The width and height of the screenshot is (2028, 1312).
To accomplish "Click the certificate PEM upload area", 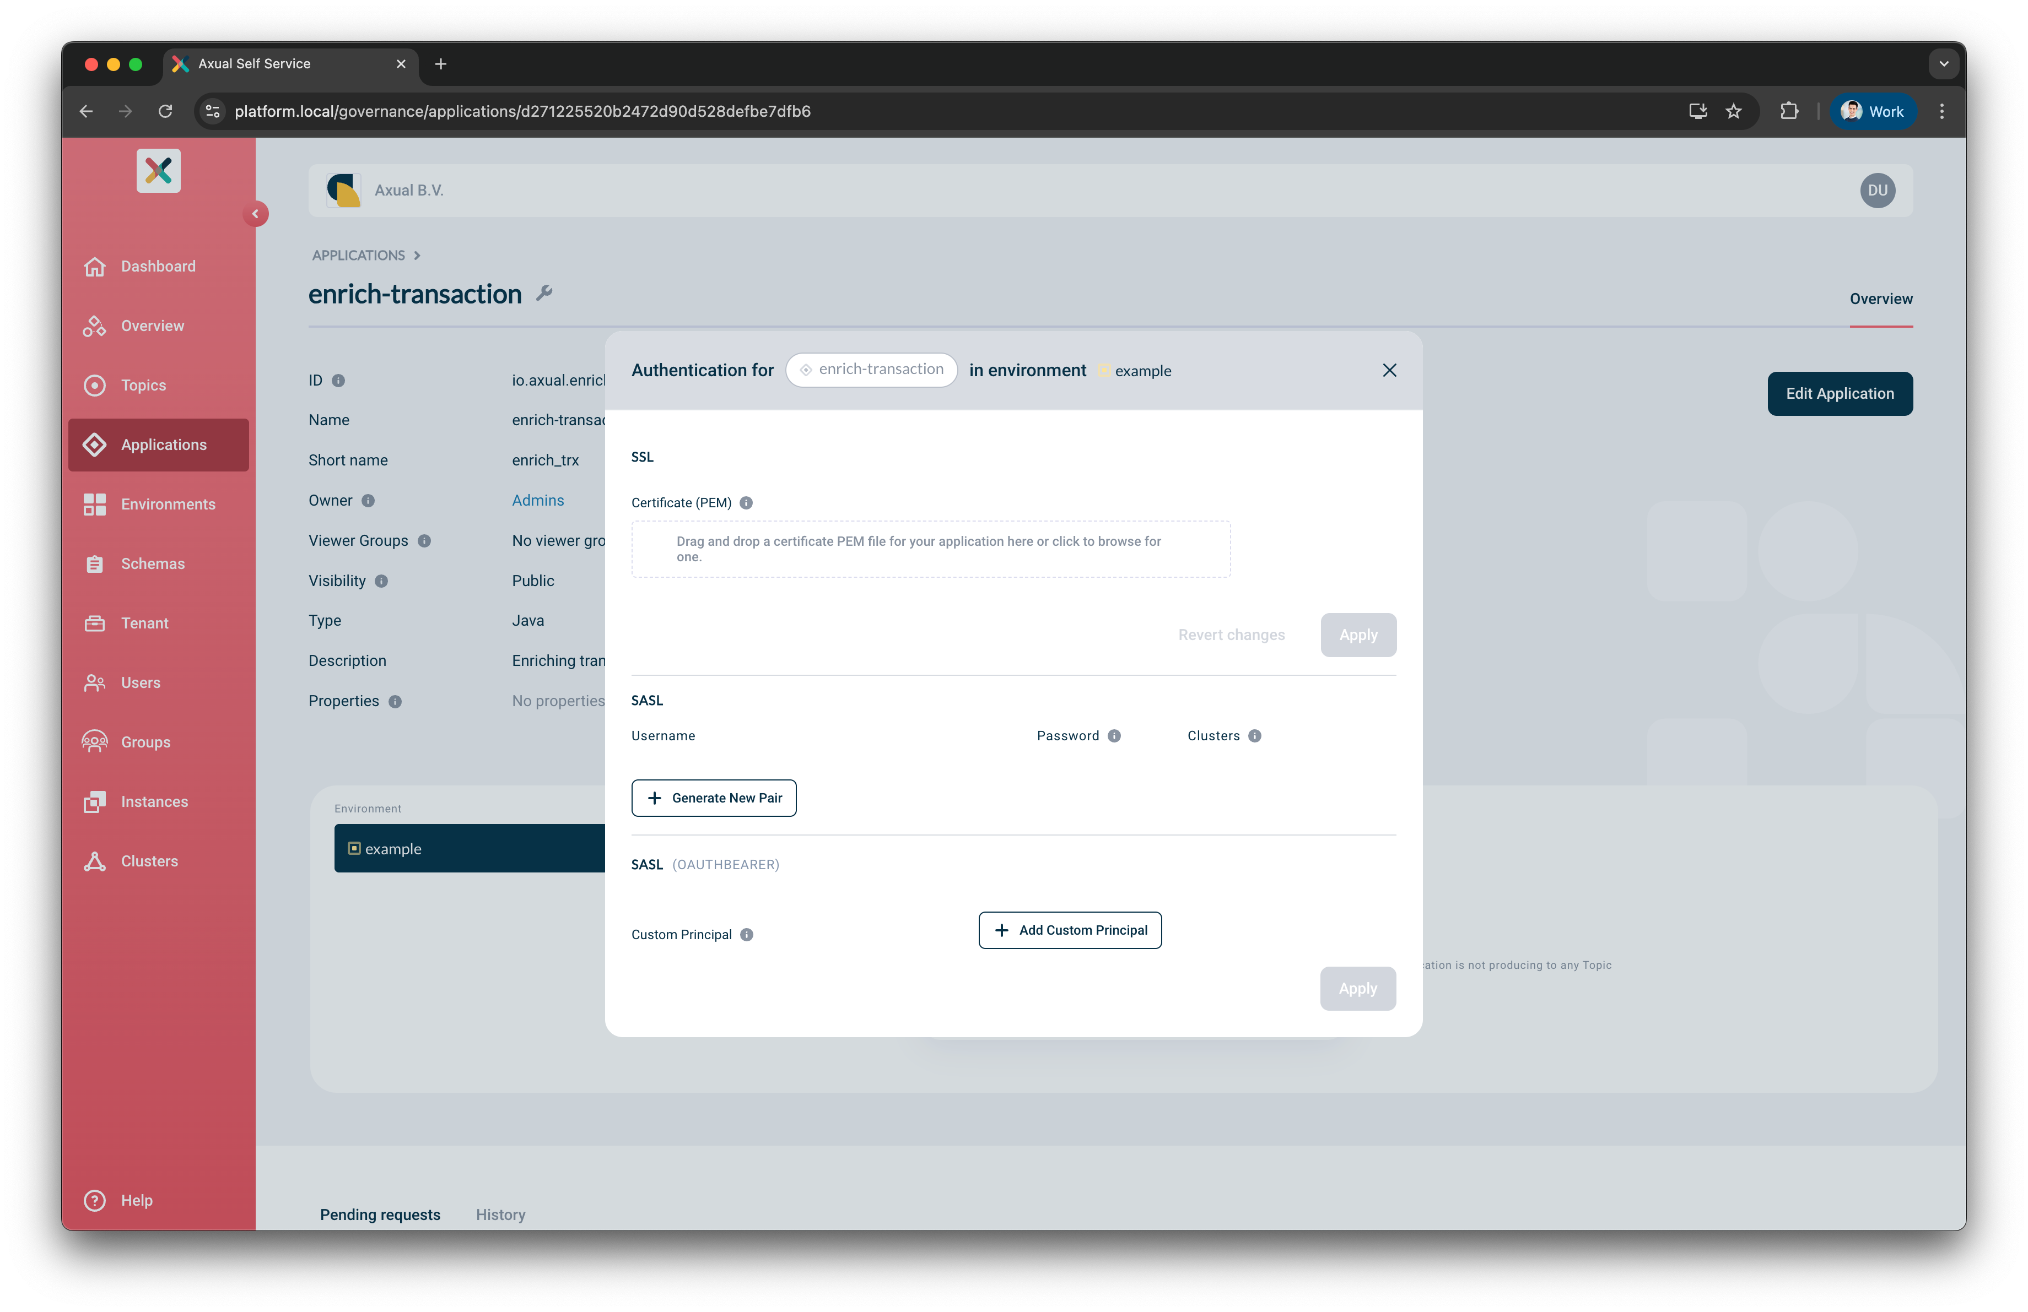I will [930, 548].
